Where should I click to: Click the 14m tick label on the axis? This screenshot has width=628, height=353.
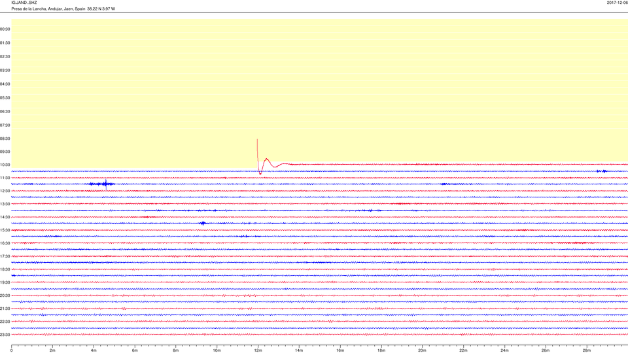coord(299,350)
